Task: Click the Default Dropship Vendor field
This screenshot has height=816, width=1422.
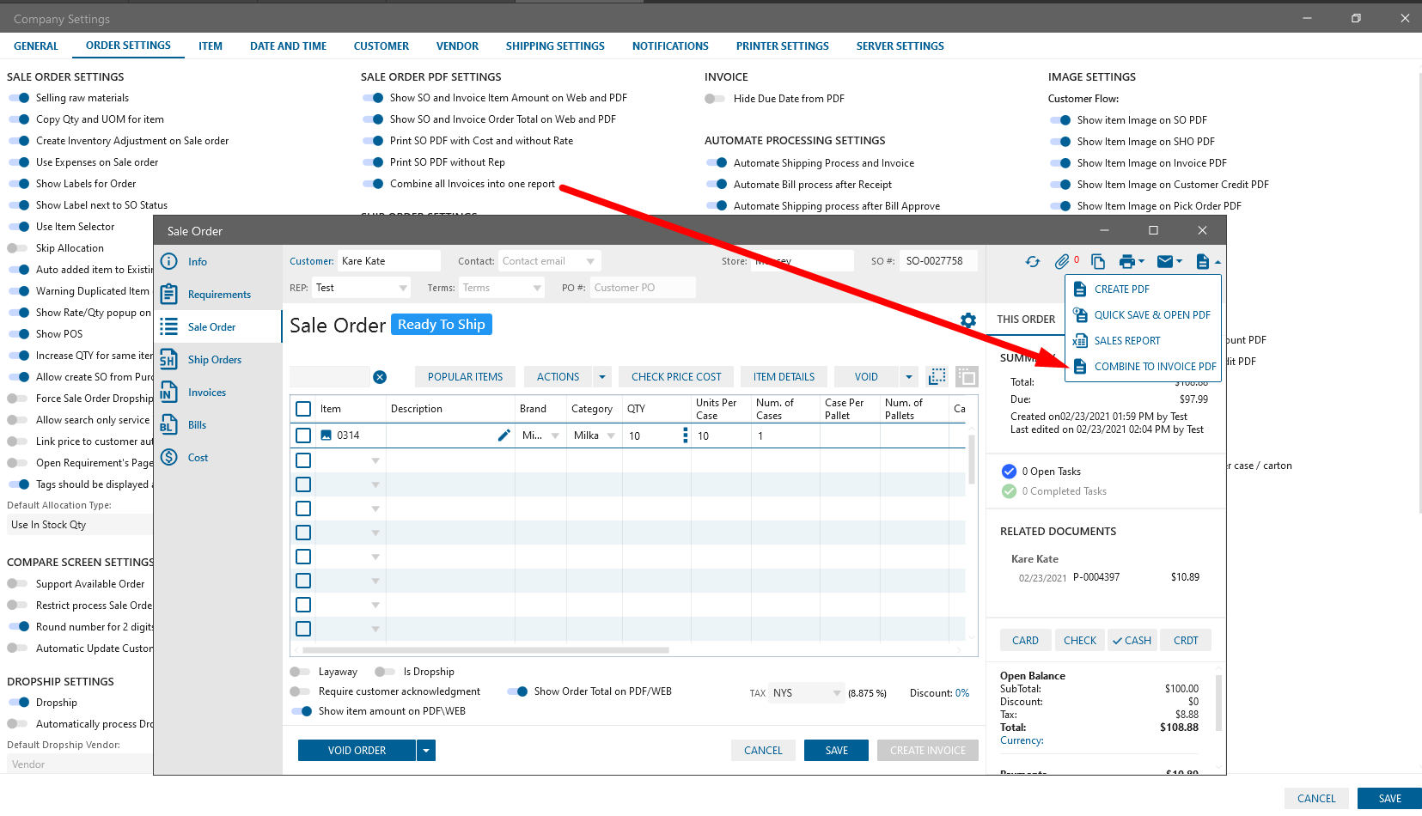Action: click(80, 764)
